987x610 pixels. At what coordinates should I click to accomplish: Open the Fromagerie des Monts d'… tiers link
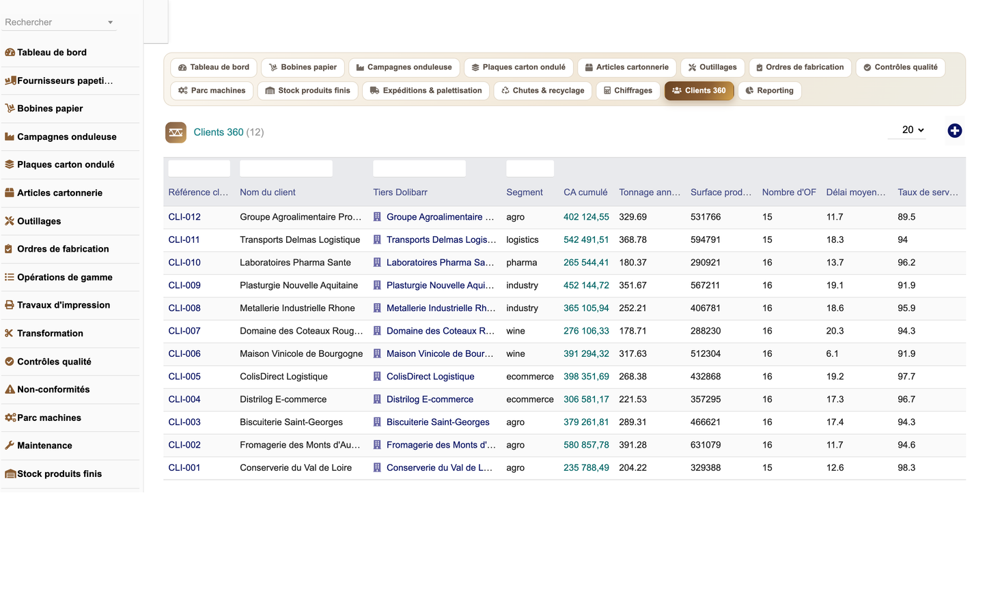pyautogui.click(x=441, y=445)
